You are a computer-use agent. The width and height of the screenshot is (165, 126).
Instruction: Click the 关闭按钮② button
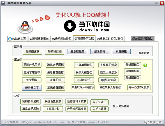point(100,109)
